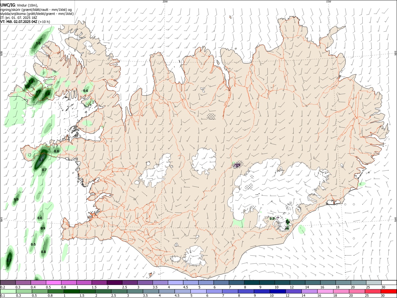Click the "20W" longitude label at top edge
The width and height of the screenshot is (397, 298).
click(x=165, y=2)
